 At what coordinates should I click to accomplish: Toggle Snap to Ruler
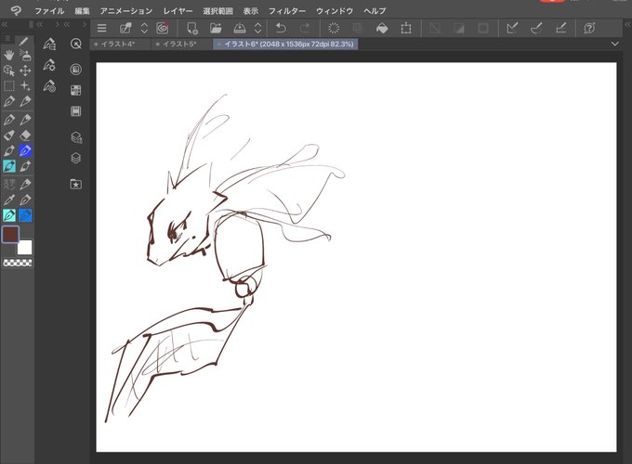(x=512, y=28)
